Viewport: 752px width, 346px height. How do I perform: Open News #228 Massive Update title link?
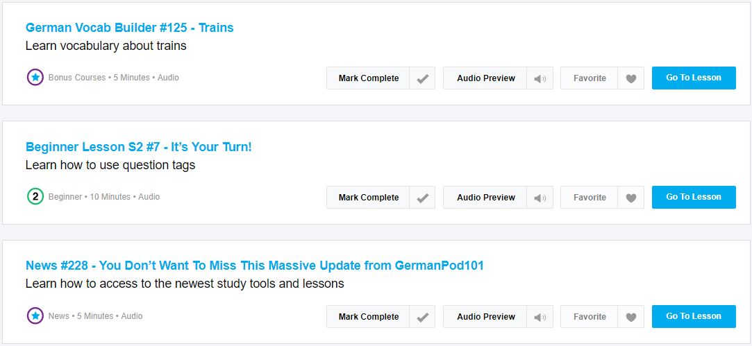(255, 266)
